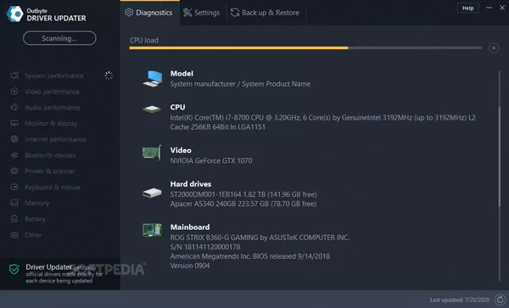Image resolution: width=509 pixels, height=308 pixels.
Task: Click 'Version 0904' text
Action: pos(190,266)
